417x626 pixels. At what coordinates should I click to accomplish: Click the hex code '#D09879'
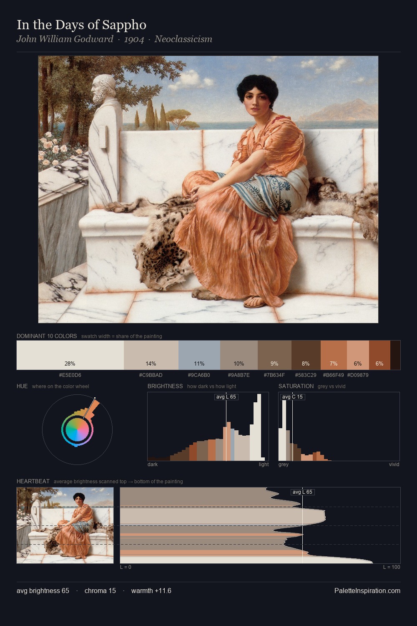(x=358, y=375)
